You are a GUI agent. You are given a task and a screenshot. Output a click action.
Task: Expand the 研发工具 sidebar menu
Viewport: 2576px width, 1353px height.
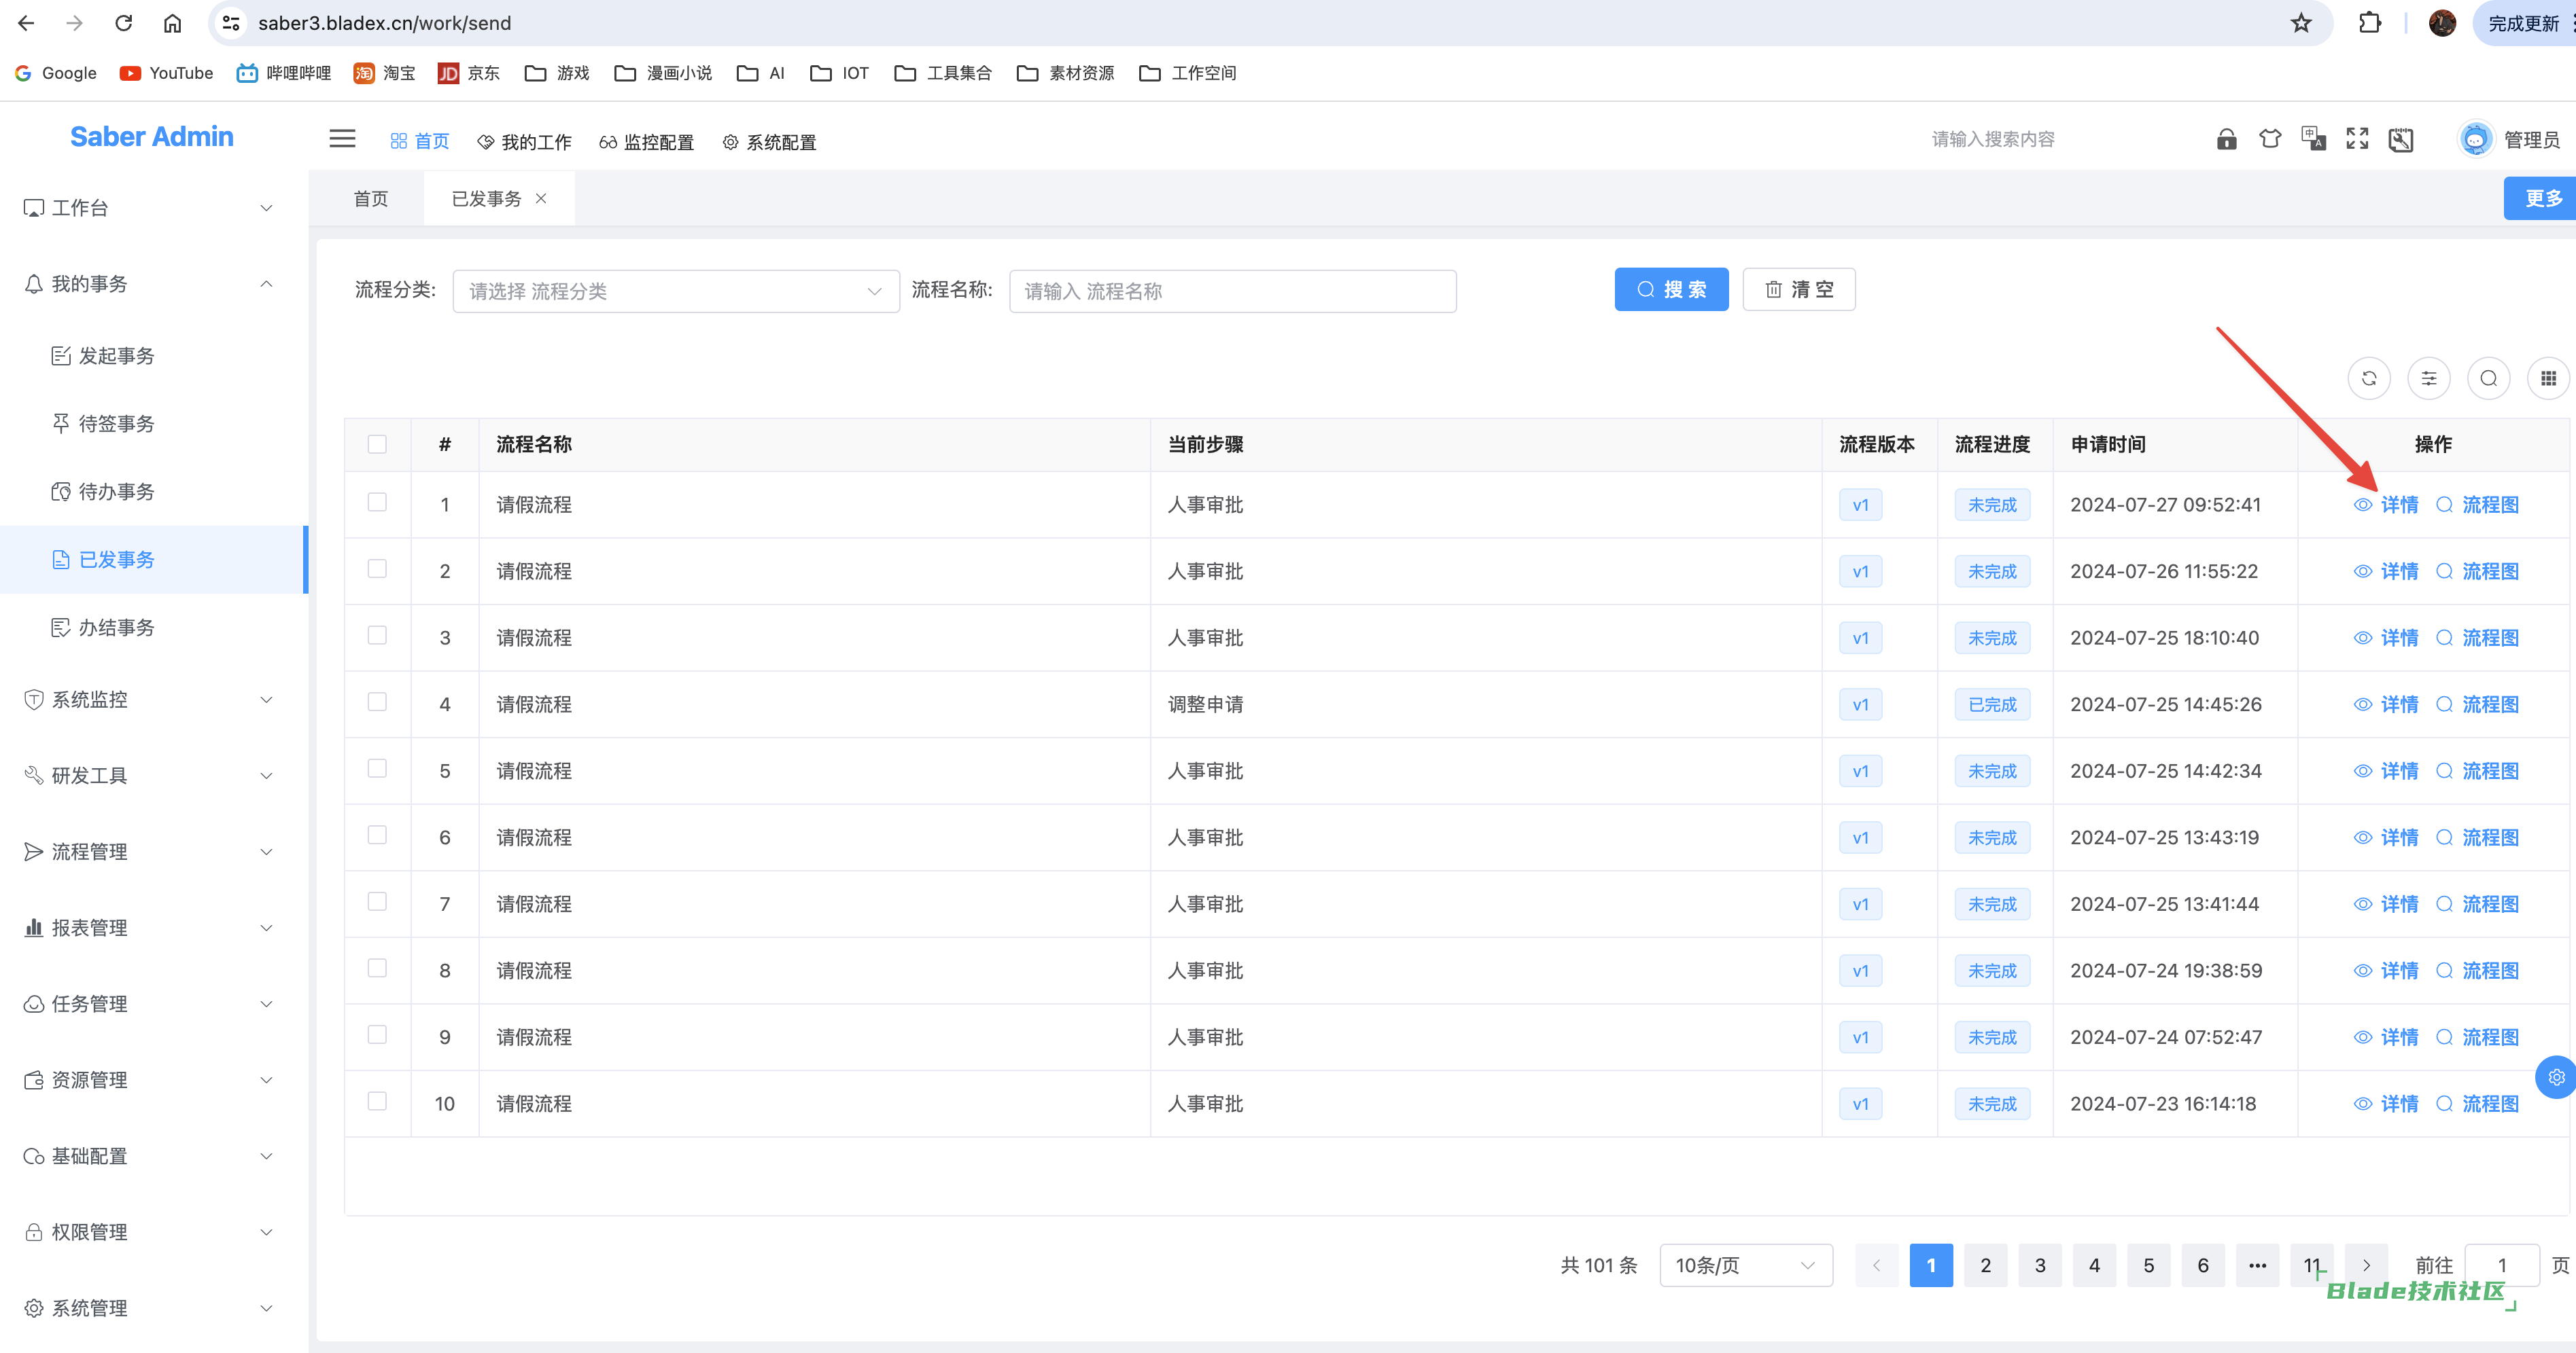click(x=153, y=776)
